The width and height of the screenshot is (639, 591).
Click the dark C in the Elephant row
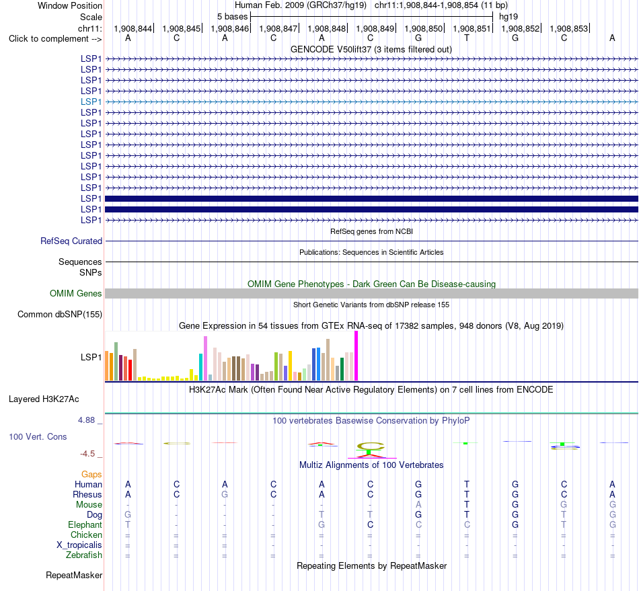coord(370,524)
